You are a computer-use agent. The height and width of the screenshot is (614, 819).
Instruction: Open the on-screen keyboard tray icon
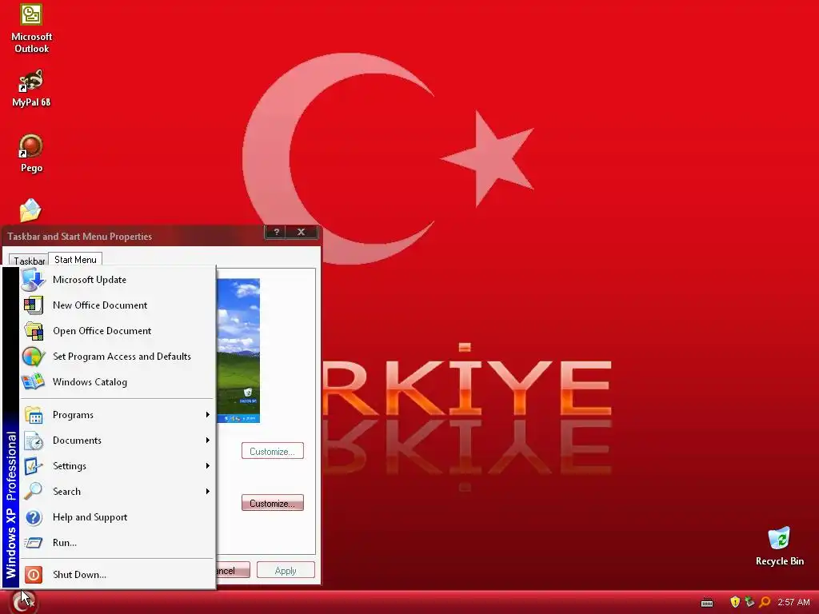tap(707, 603)
